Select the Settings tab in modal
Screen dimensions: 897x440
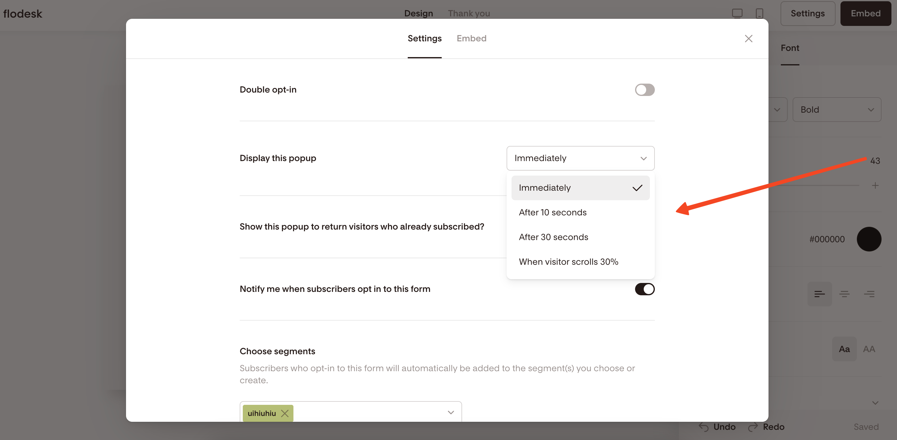coord(424,39)
